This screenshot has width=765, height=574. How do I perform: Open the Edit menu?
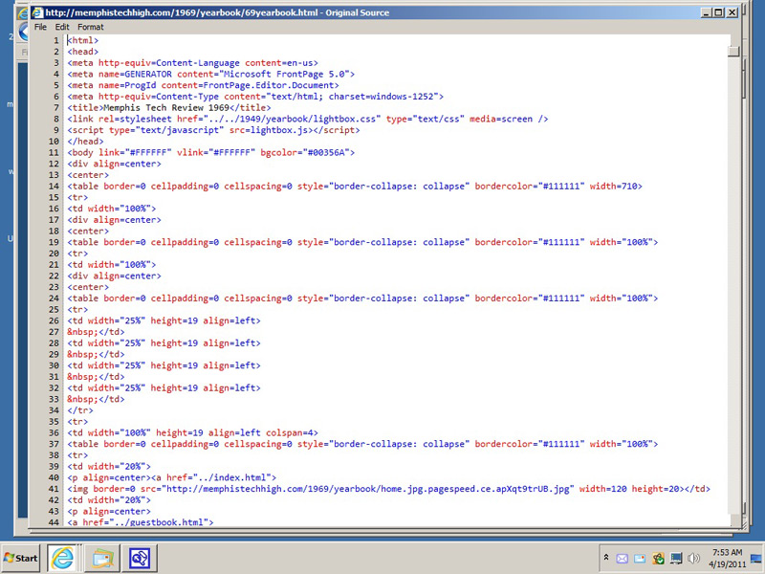(x=62, y=27)
